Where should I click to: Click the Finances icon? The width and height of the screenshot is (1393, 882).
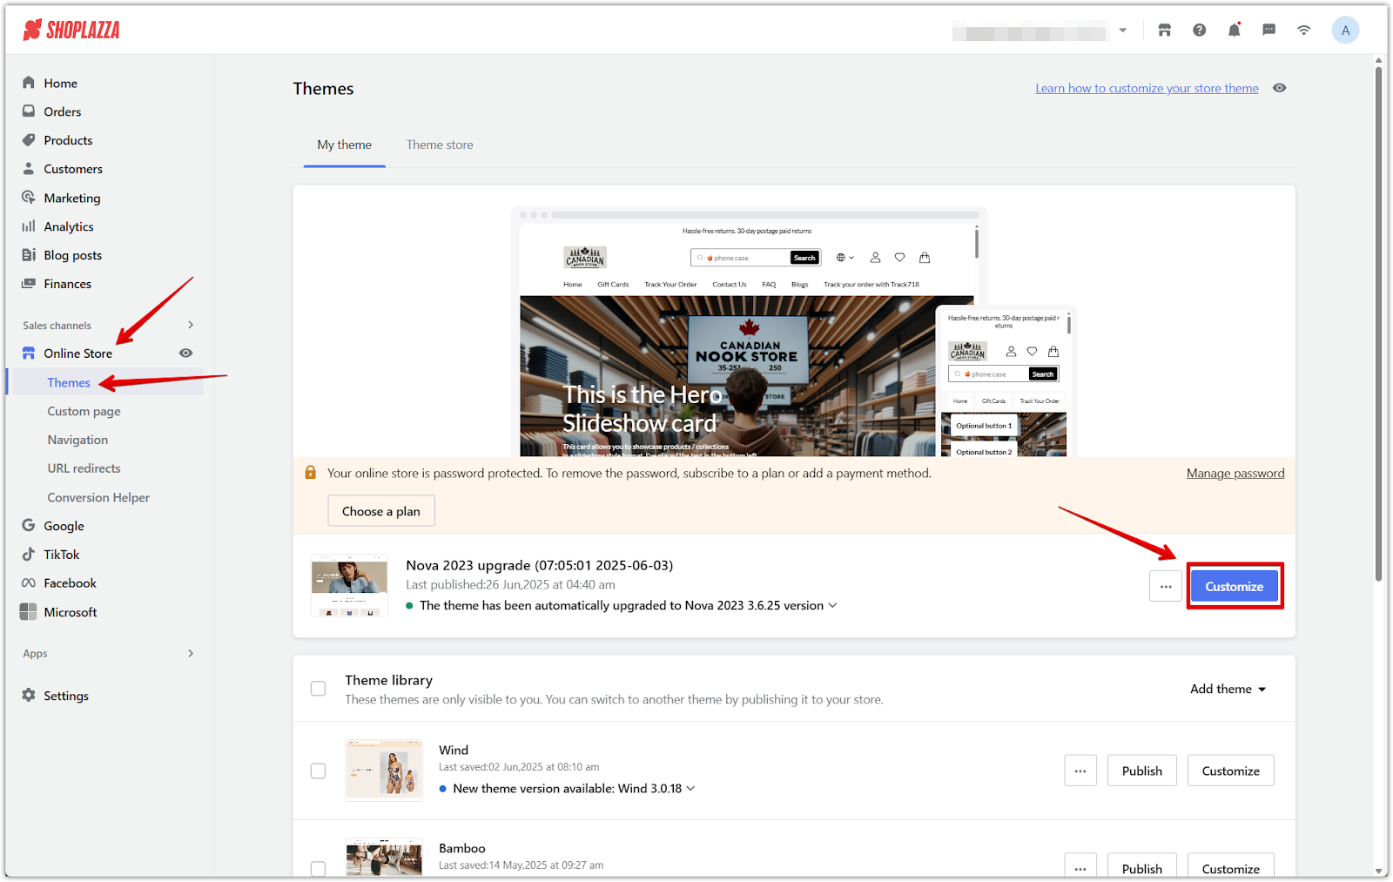(x=29, y=284)
